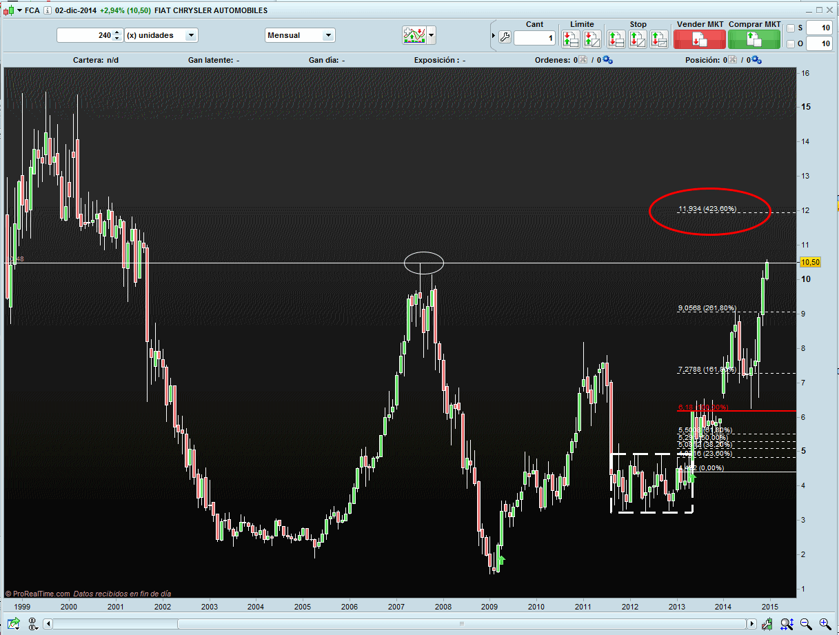Click the first Límite order icon
The height and width of the screenshot is (635, 839).
coord(570,39)
